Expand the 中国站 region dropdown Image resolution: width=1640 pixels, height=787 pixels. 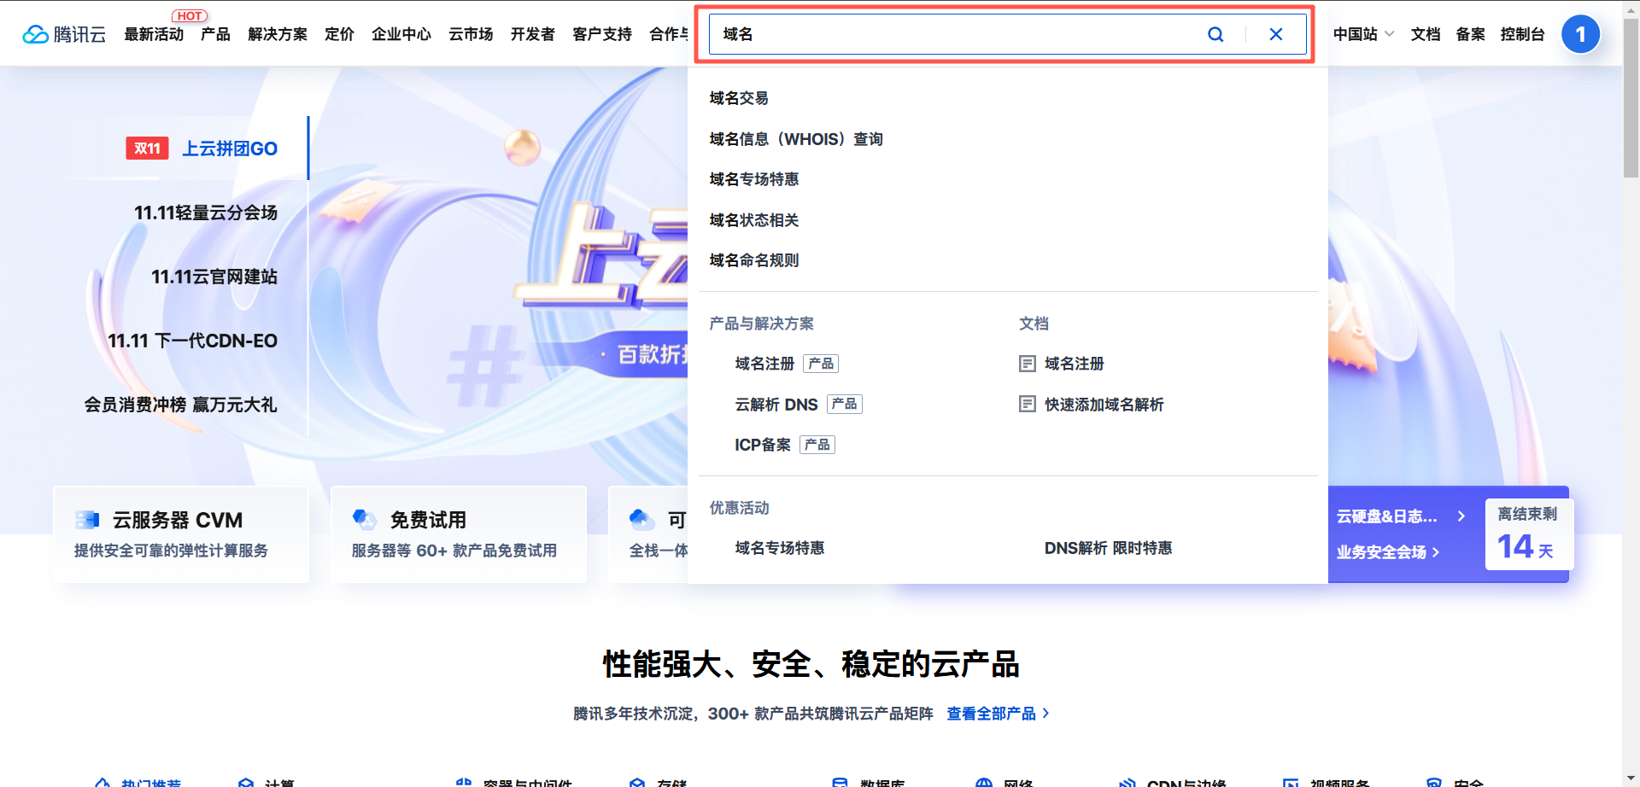click(1363, 34)
